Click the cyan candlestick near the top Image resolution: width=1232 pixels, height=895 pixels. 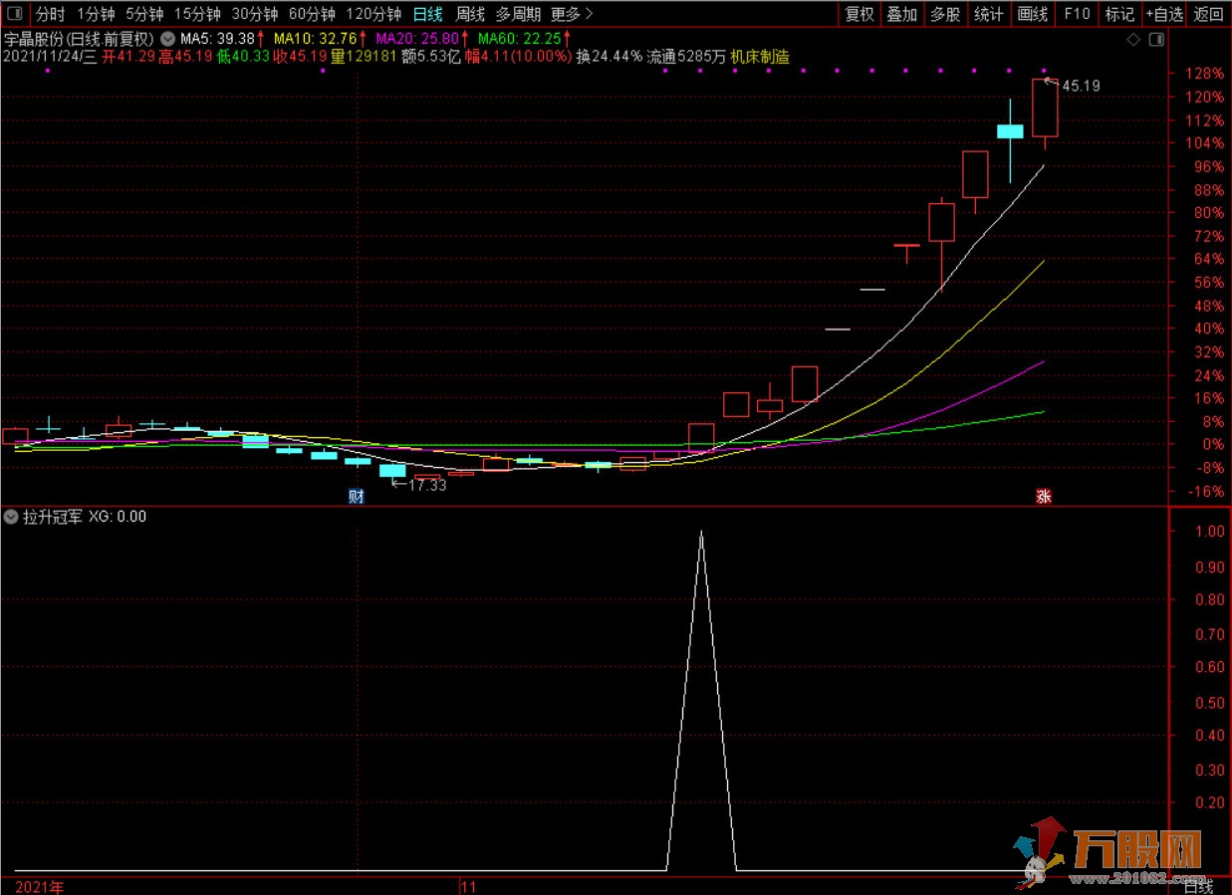pos(1010,130)
